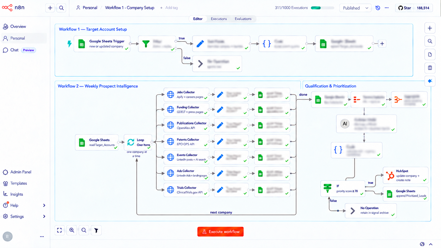Select the Jobs Collector node
The image size is (441, 248).
pyautogui.click(x=186, y=95)
